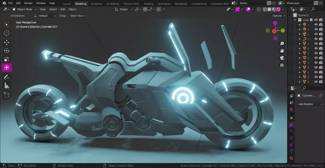The width and height of the screenshot is (325, 168).
Task: Open the viewport Add menu
Action: coord(63,9)
